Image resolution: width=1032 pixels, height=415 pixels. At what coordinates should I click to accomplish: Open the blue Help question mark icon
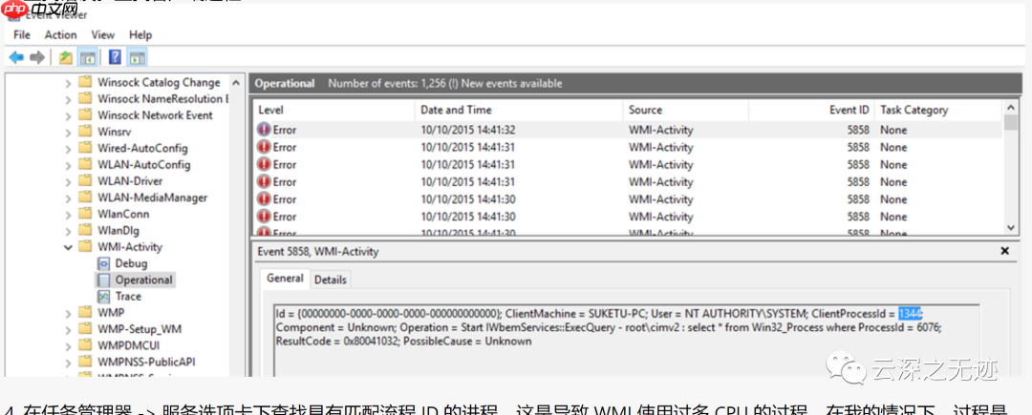116,58
